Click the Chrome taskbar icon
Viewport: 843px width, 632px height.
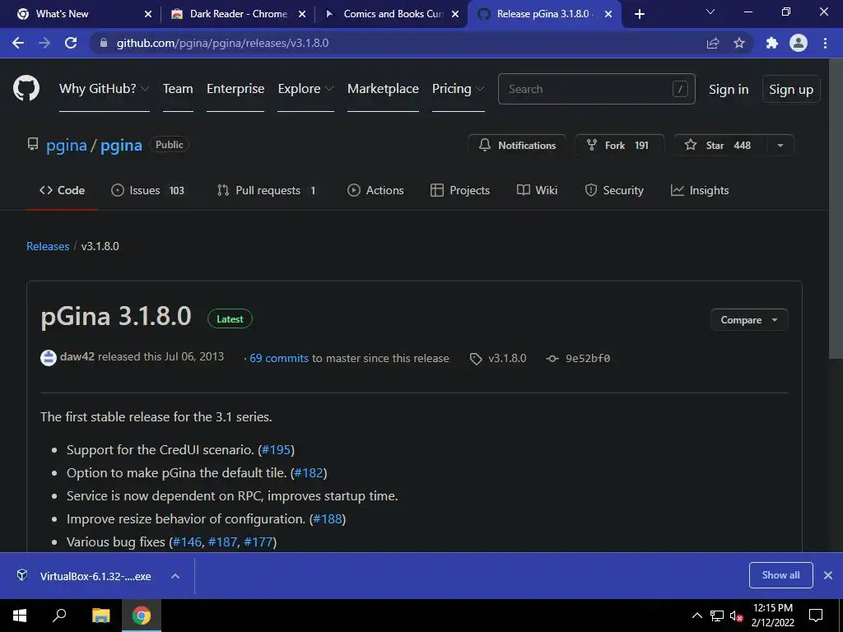(142, 616)
